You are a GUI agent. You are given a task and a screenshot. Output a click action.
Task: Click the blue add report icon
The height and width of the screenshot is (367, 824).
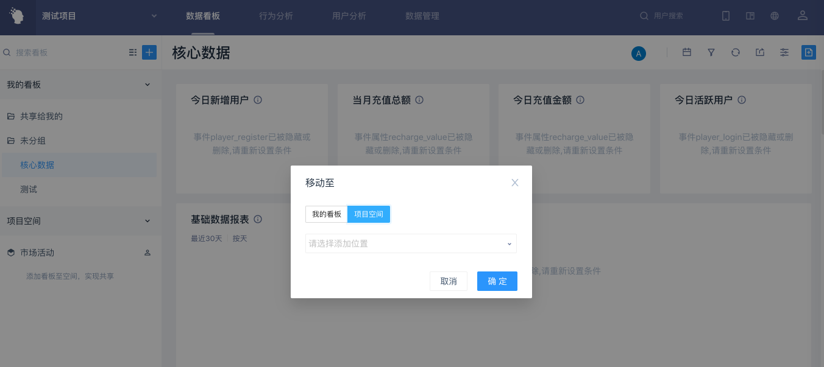[808, 52]
